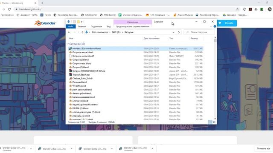The width and height of the screenshot is (273, 153).
Task: Open the RoundCube Reg.ru bookmark
Action: click(x=208, y=15)
